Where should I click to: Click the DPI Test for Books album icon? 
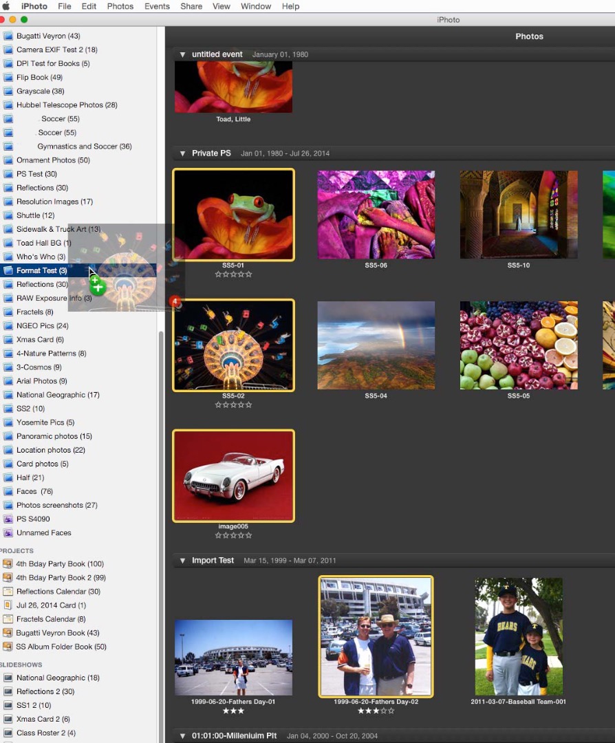click(x=8, y=63)
